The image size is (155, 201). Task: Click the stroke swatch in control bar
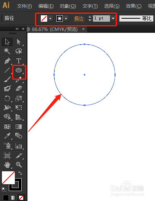point(59,19)
